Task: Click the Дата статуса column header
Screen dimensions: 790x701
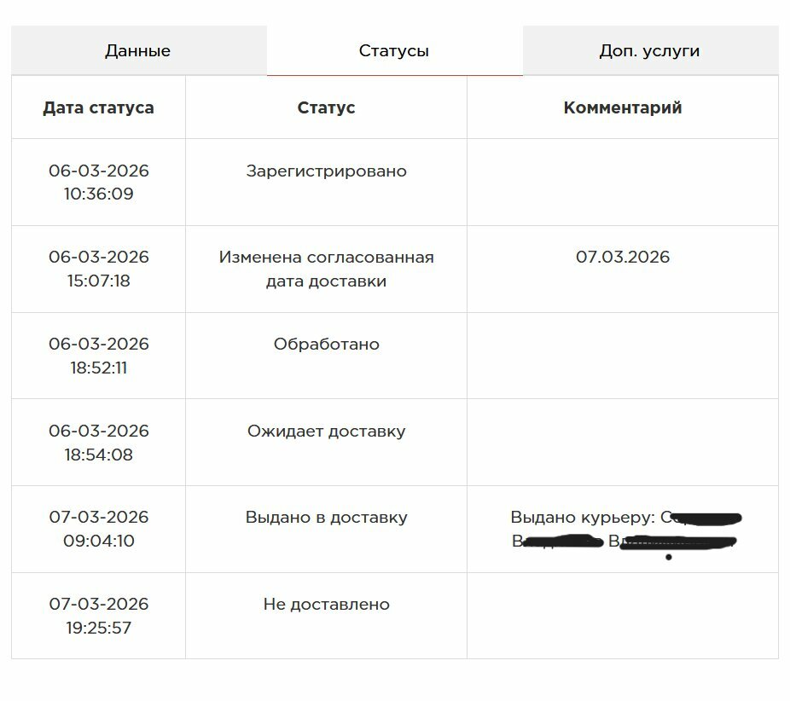Action: tap(99, 108)
